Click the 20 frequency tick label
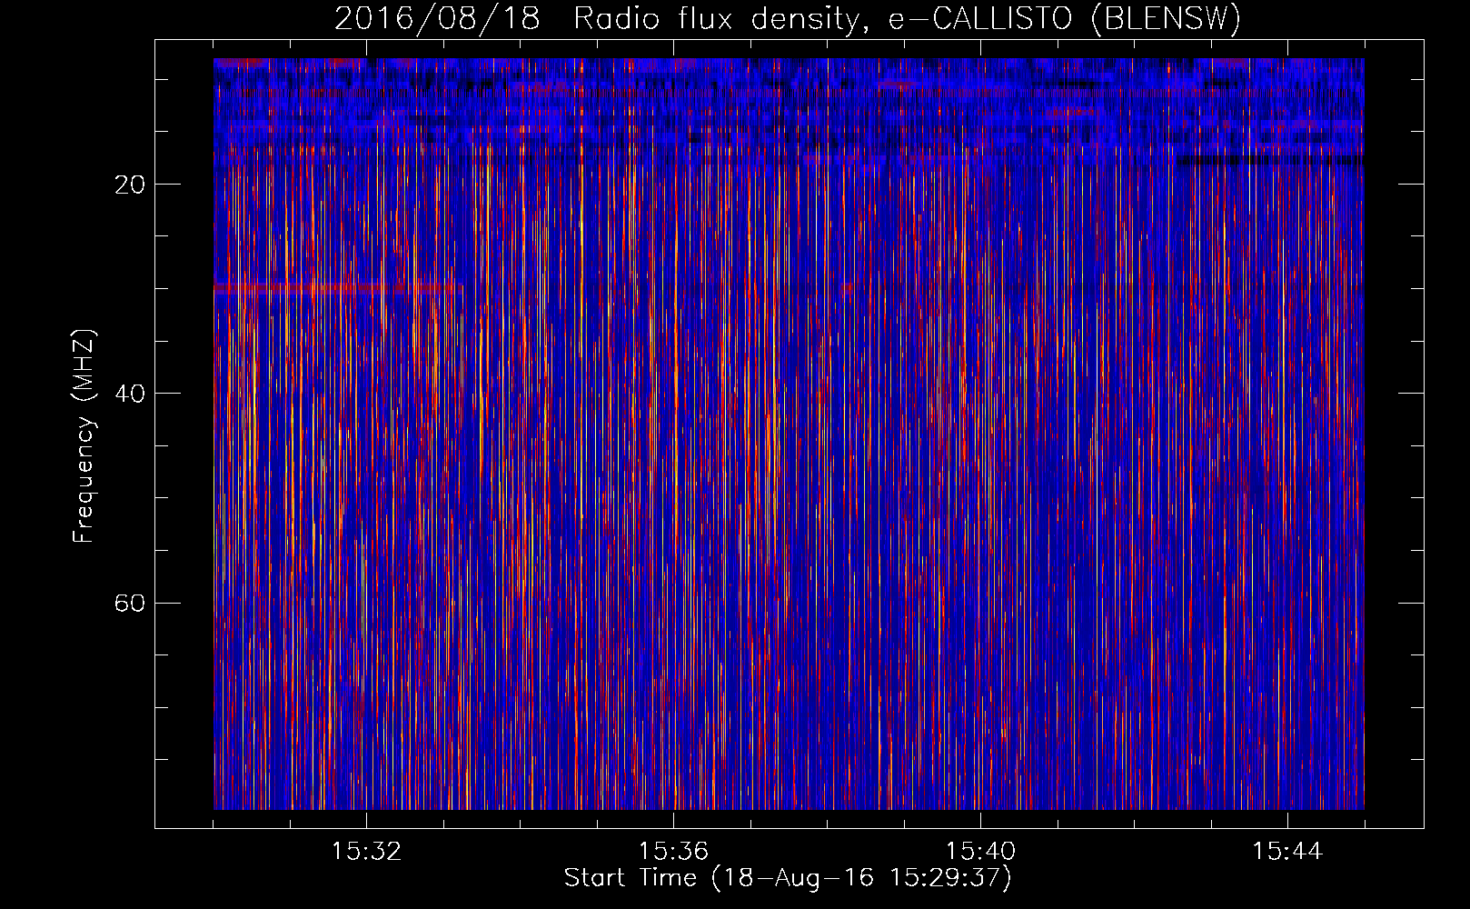 [x=130, y=185]
